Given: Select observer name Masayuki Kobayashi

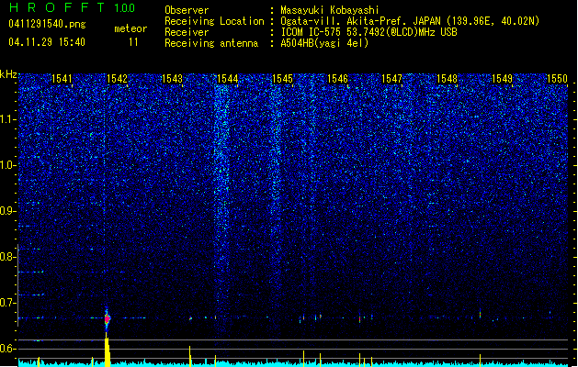Looking at the screenshot, I should pos(330,10).
